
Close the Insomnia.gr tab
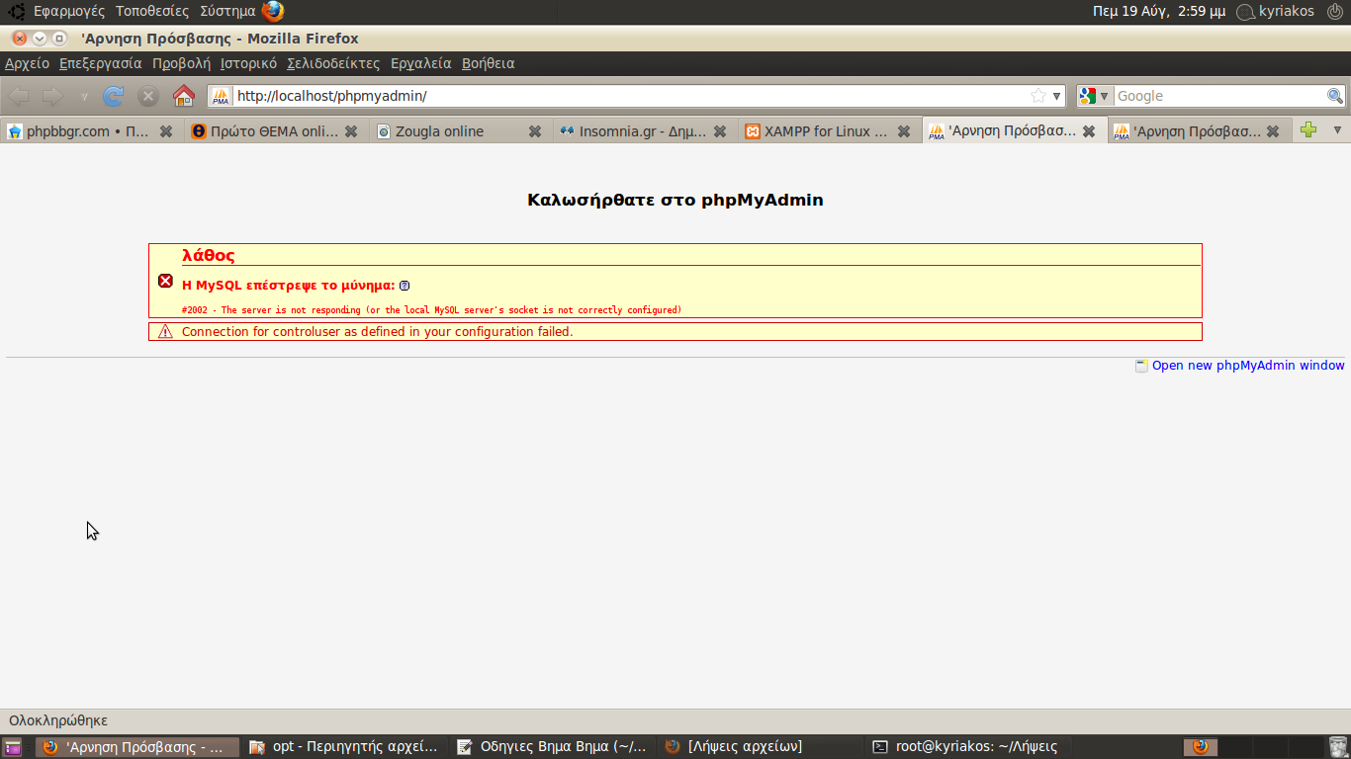(x=720, y=131)
